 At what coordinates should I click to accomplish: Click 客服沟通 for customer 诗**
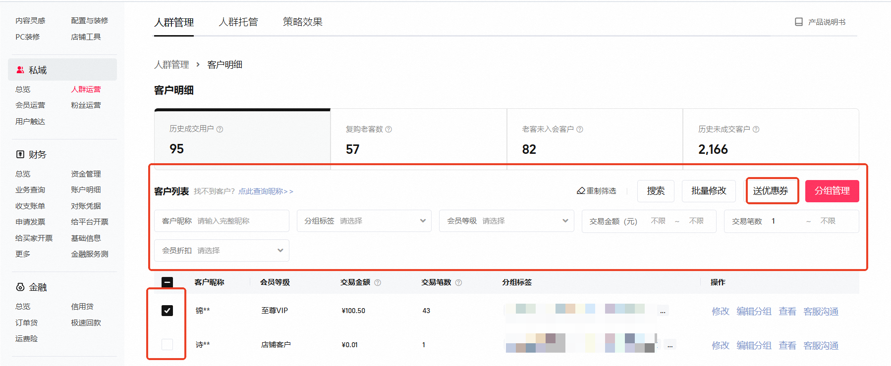(821, 345)
